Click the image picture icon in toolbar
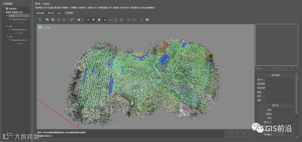The image size is (302, 142). pyautogui.click(x=147, y=20)
